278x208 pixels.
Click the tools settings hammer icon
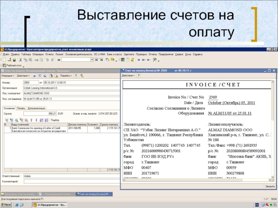point(155,60)
